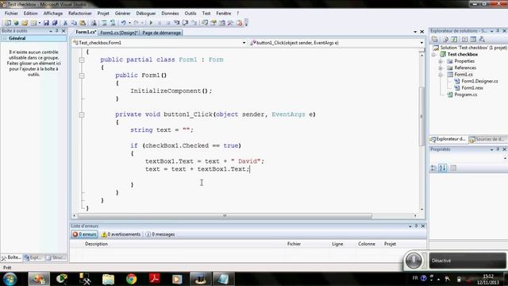Select the Sources de d... panel tab

(487, 139)
